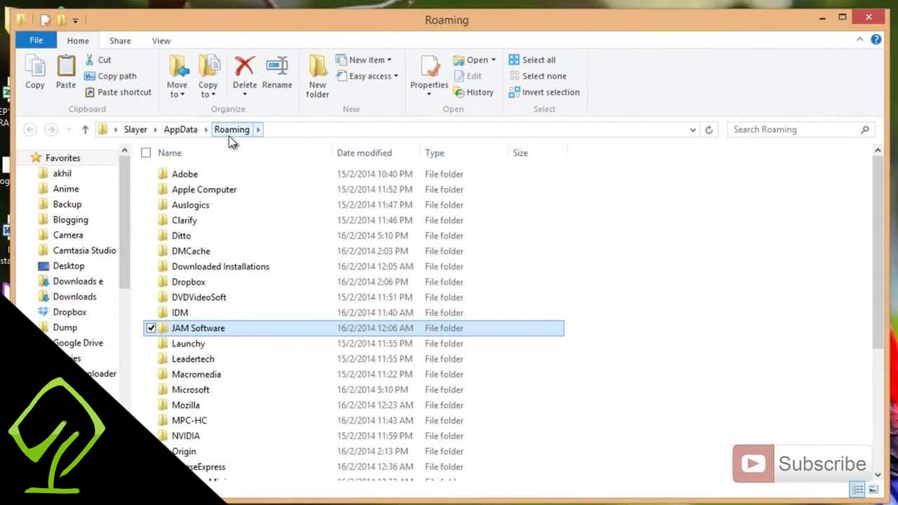Click the Roaming breadcrumb segment
Screen dimensions: 898x505
(232, 129)
